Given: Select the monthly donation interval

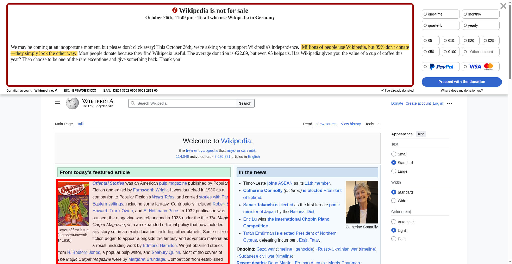Looking at the screenshot, I should click(x=481, y=14).
